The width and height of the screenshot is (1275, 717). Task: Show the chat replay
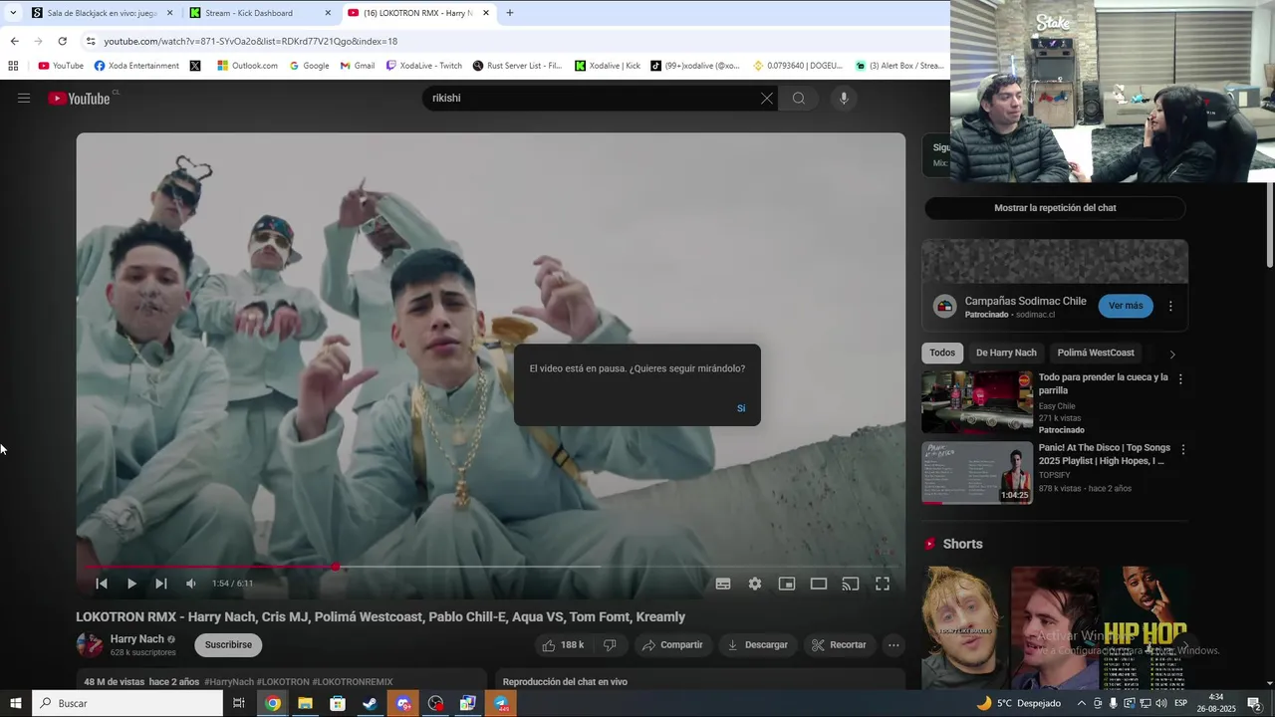click(x=1055, y=208)
